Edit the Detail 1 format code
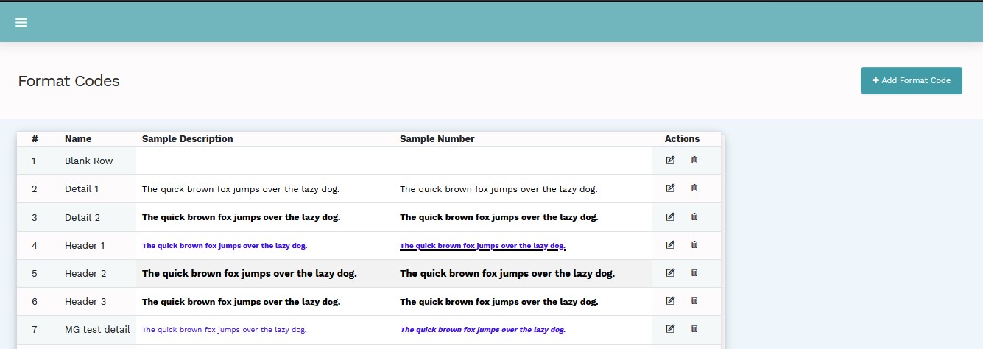Image resolution: width=983 pixels, height=349 pixels. pyautogui.click(x=670, y=188)
